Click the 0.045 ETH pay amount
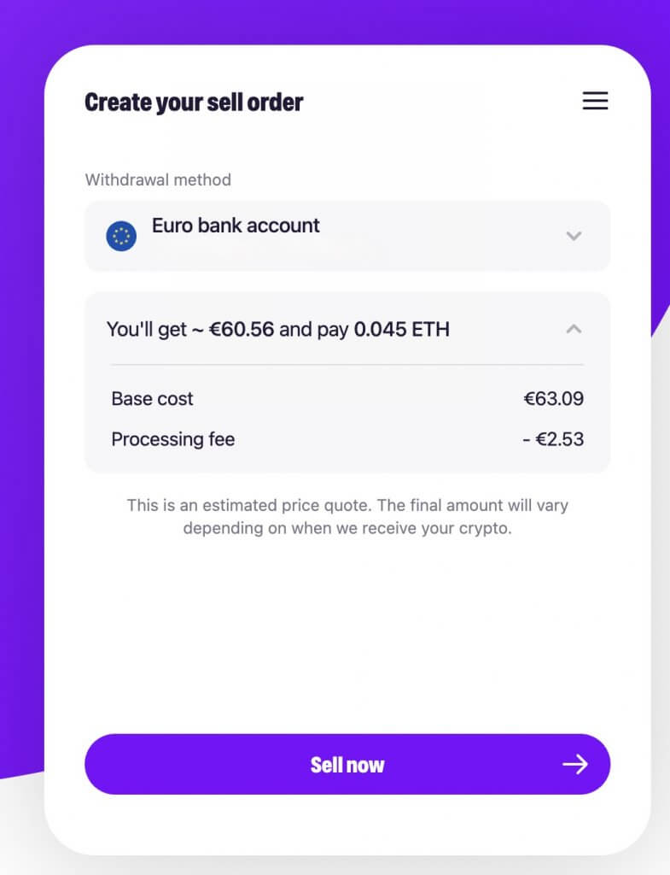This screenshot has width=670, height=875. (x=401, y=329)
